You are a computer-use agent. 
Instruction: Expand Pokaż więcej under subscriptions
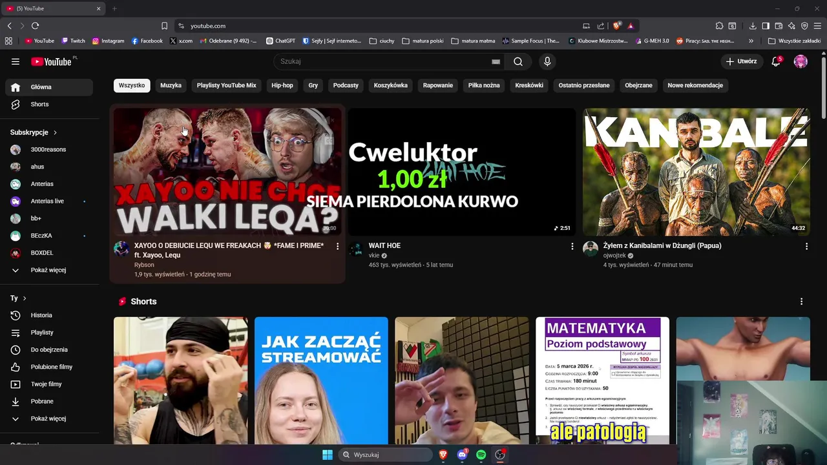[x=50, y=270]
